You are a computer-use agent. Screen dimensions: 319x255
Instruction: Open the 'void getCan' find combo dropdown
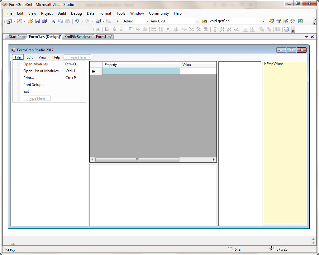coord(264,21)
